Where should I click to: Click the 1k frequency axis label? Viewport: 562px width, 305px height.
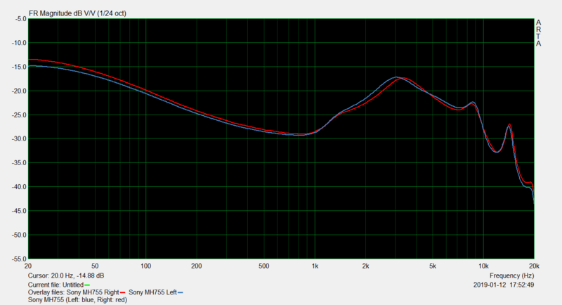(315, 266)
